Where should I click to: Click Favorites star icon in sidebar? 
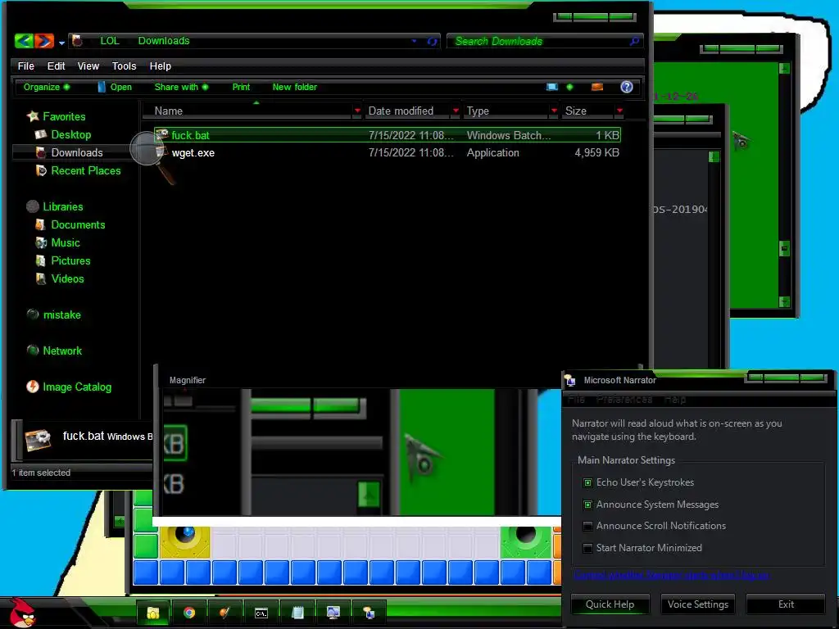click(33, 116)
